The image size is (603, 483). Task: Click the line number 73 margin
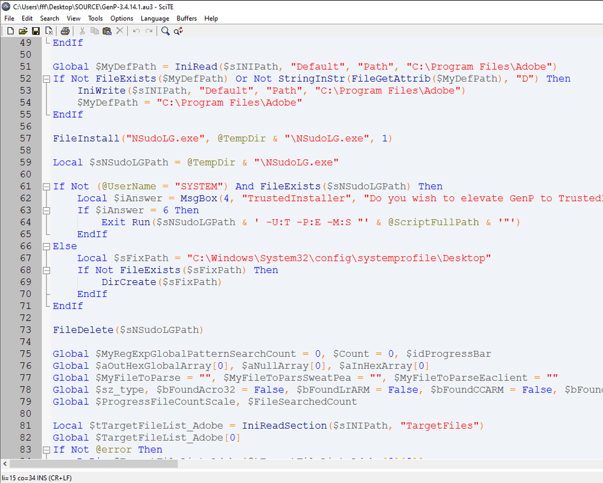coord(26,330)
